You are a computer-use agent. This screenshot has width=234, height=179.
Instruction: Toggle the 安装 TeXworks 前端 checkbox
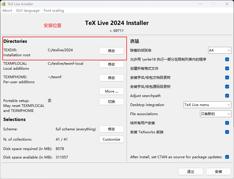coord(227,132)
